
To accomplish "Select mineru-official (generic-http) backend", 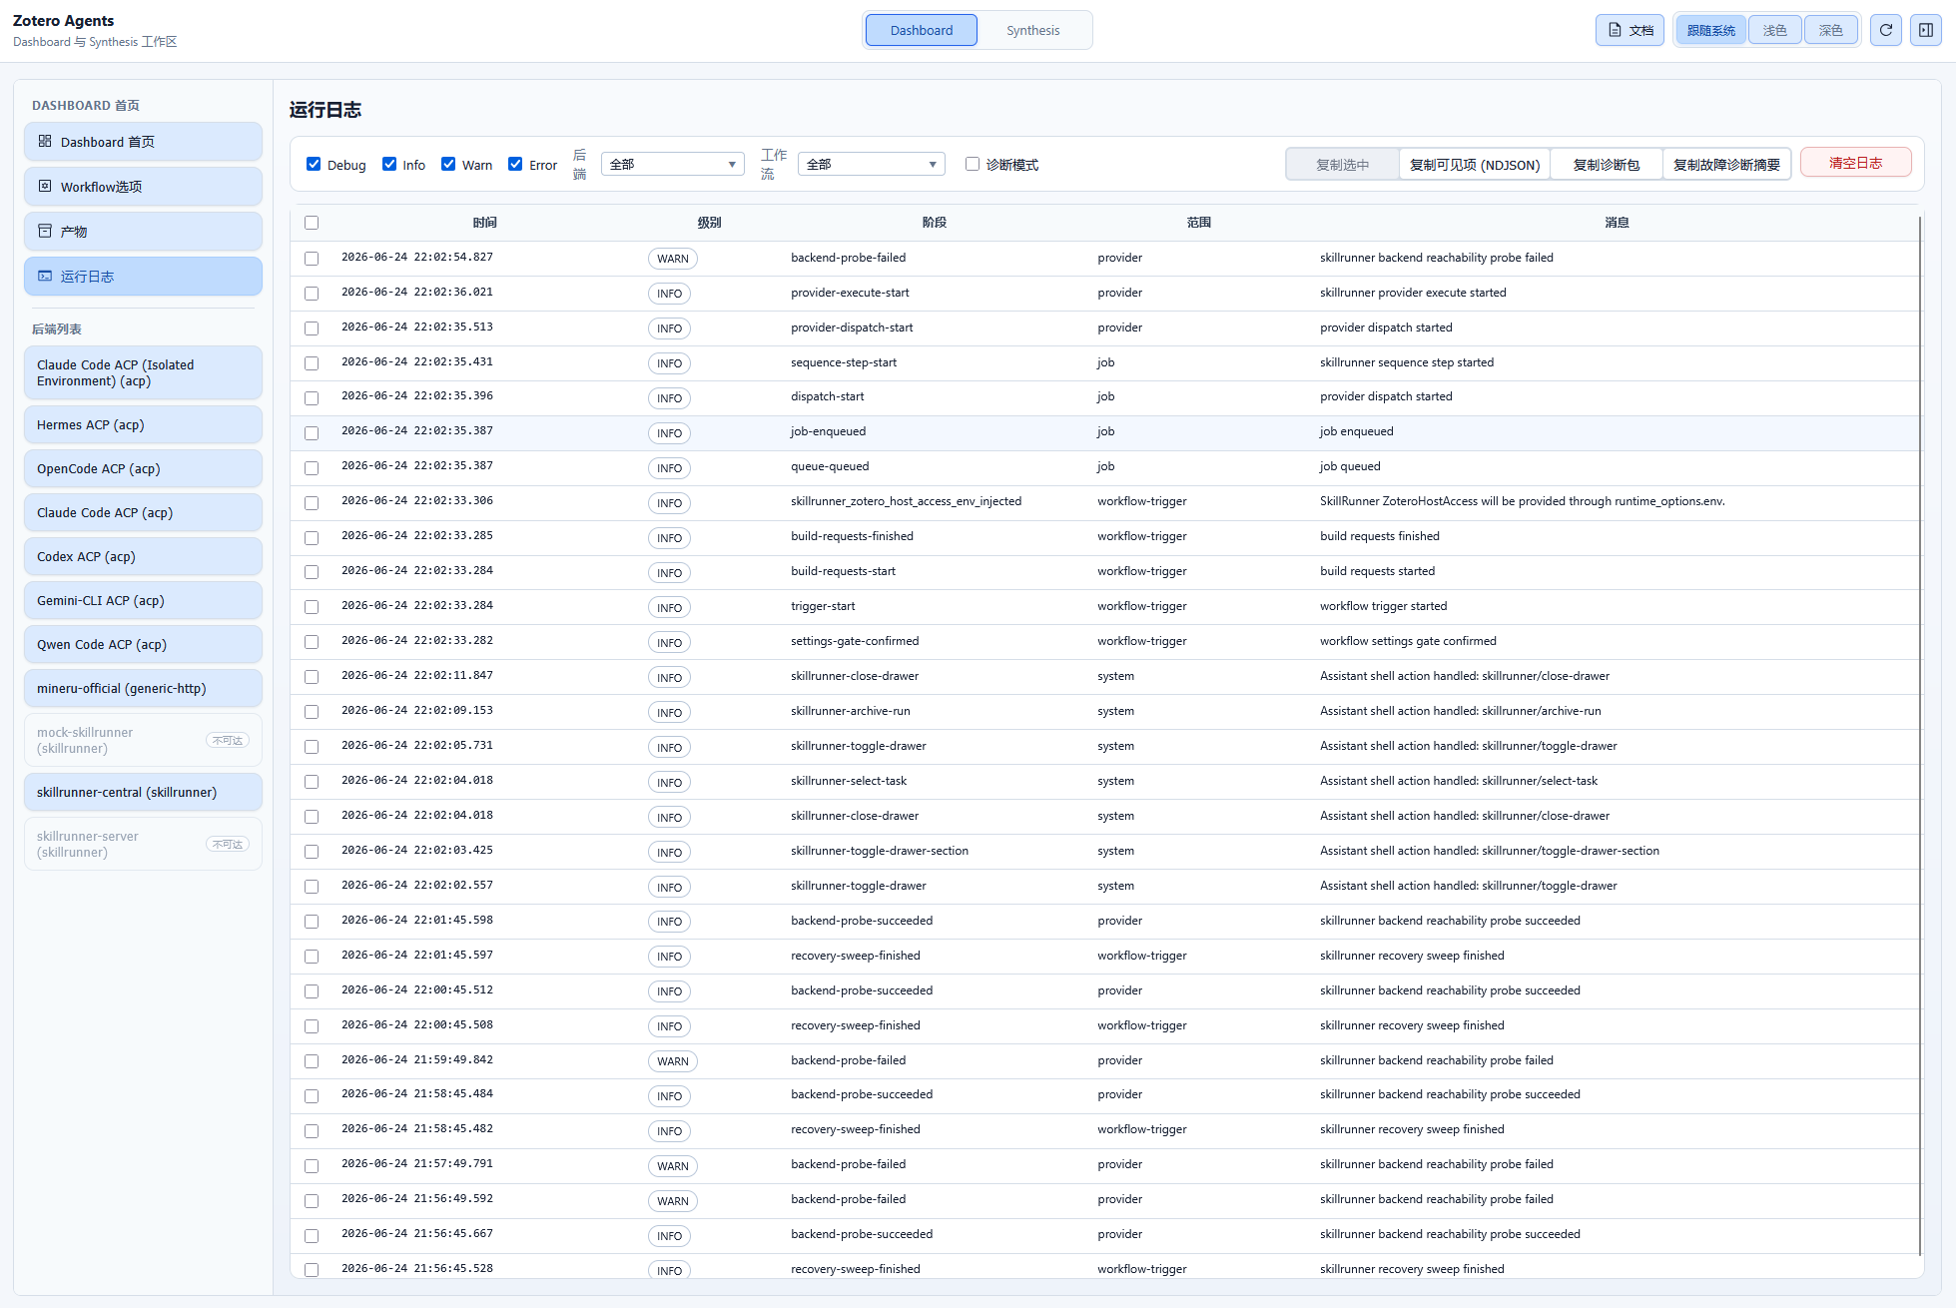I will (x=143, y=688).
